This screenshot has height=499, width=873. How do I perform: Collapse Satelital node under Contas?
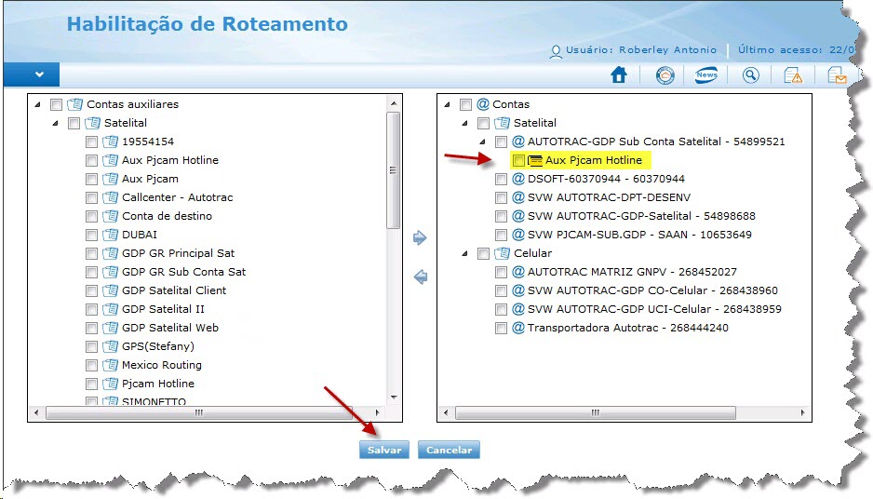coord(465,123)
